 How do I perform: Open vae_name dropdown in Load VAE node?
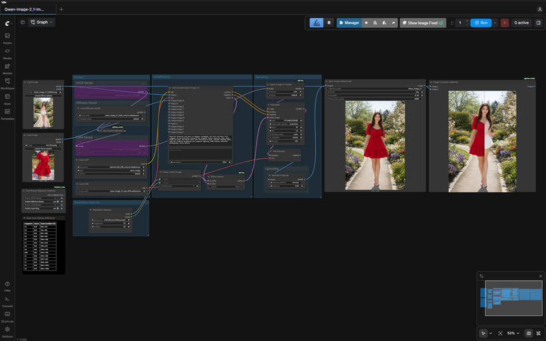(111, 191)
